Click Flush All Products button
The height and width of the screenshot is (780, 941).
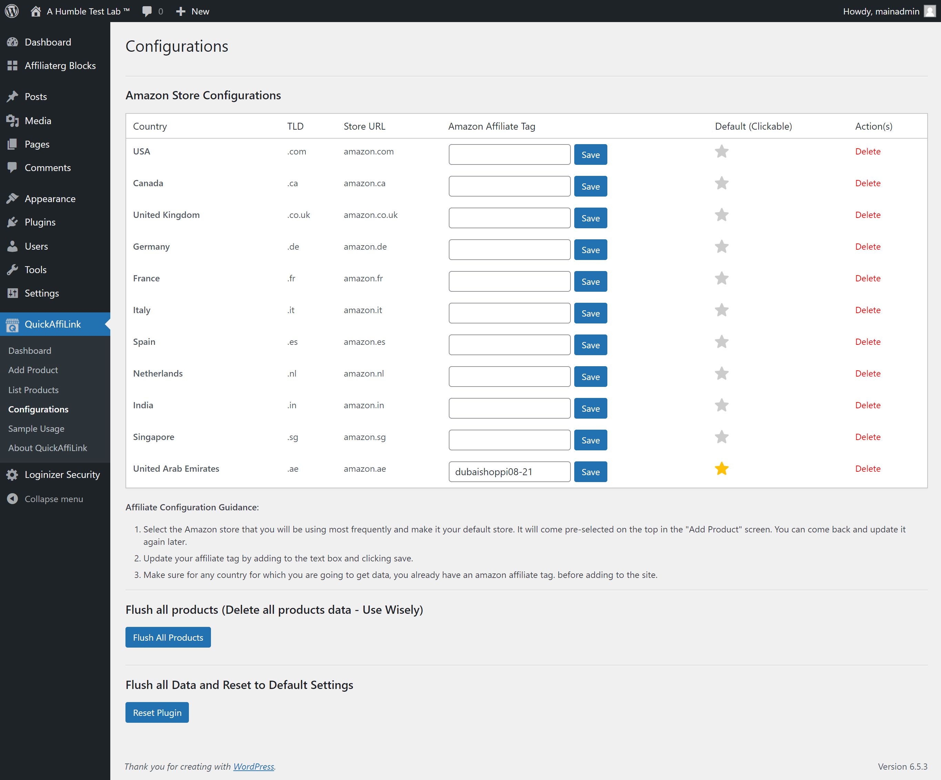168,638
